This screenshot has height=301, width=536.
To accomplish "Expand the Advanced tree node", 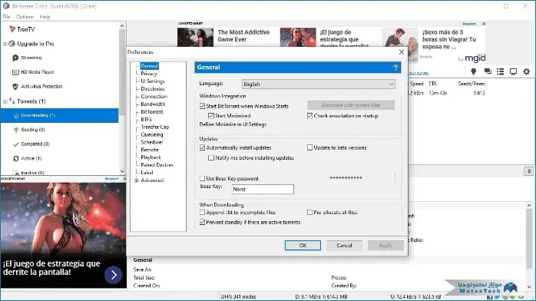I will coord(137,180).
